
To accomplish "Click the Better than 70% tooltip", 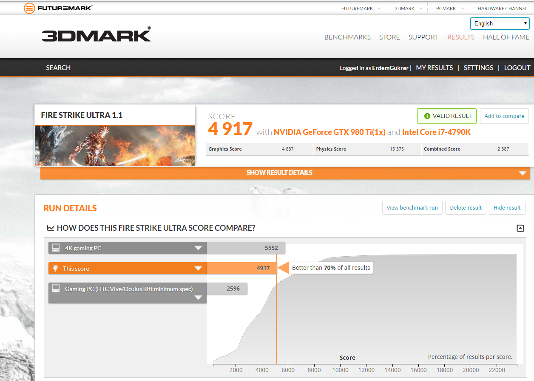I will pos(331,268).
